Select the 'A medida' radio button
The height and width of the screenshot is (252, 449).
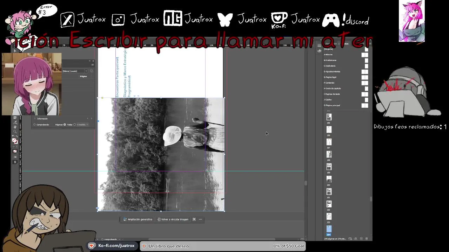[74, 125]
